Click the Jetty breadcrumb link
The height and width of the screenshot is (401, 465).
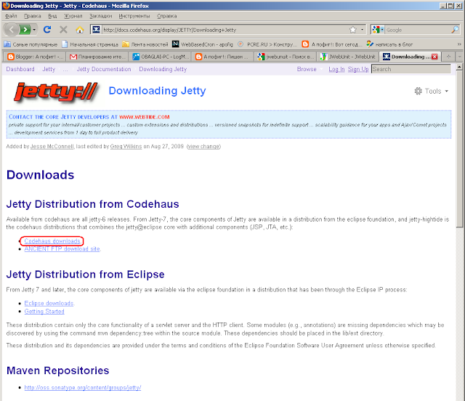(x=49, y=69)
